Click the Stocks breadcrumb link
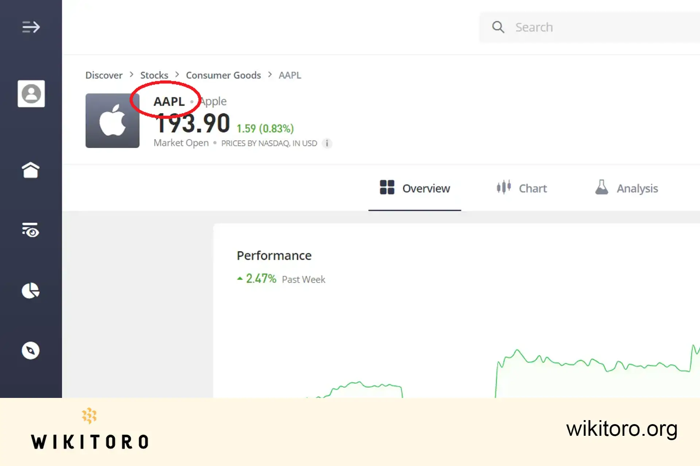The width and height of the screenshot is (700, 466). point(154,75)
